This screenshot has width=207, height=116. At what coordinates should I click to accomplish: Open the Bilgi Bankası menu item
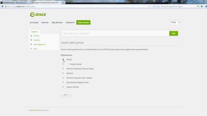click(x=57, y=23)
